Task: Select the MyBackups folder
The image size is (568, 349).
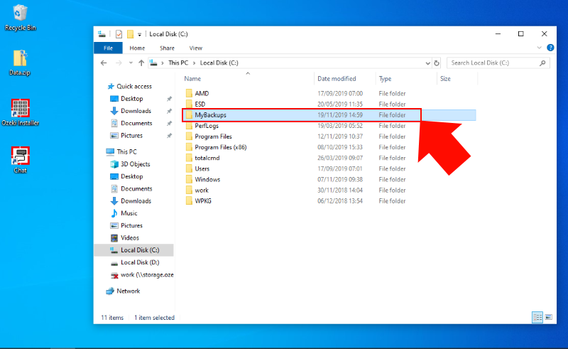Action: click(x=210, y=115)
